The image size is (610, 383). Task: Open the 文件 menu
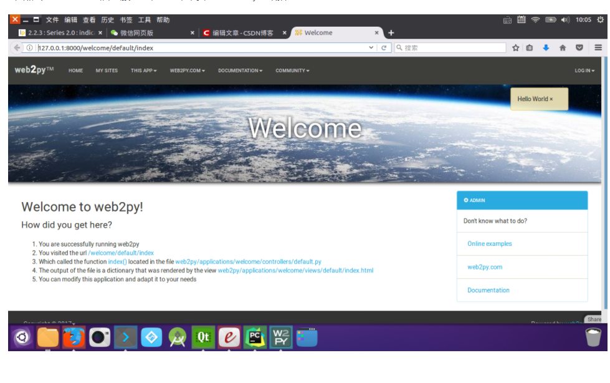click(52, 19)
